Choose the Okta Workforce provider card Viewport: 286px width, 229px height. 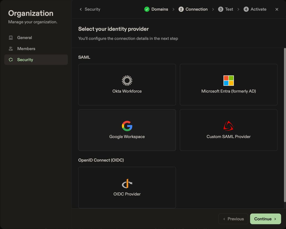tap(127, 84)
